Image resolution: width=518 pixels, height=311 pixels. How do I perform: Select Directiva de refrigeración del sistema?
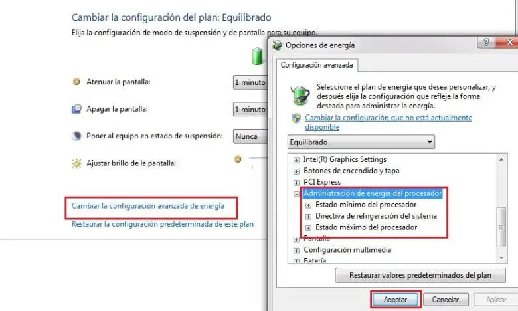click(376, 216)
